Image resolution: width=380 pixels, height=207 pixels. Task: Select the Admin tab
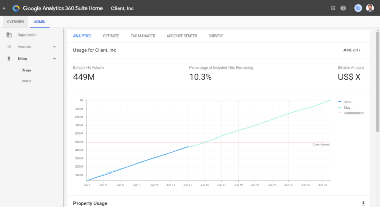tap(40, 22)
